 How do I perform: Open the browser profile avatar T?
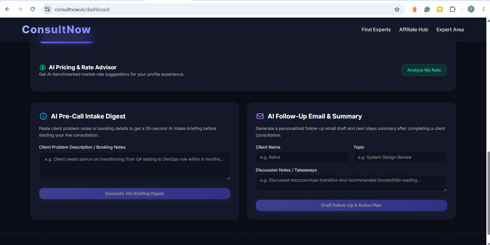pos(471,9)
